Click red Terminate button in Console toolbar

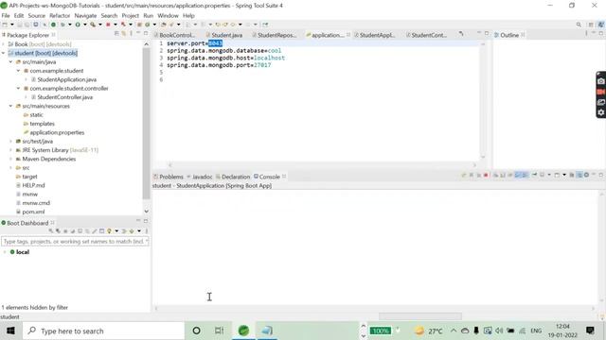coord(486,175)
